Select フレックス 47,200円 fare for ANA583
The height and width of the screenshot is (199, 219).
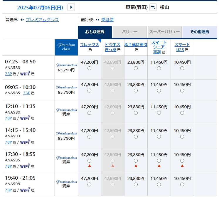tap(89, 68)
